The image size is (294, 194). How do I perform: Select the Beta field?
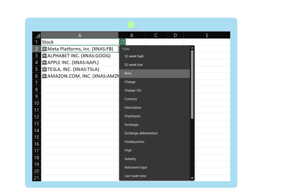point(155,73)
